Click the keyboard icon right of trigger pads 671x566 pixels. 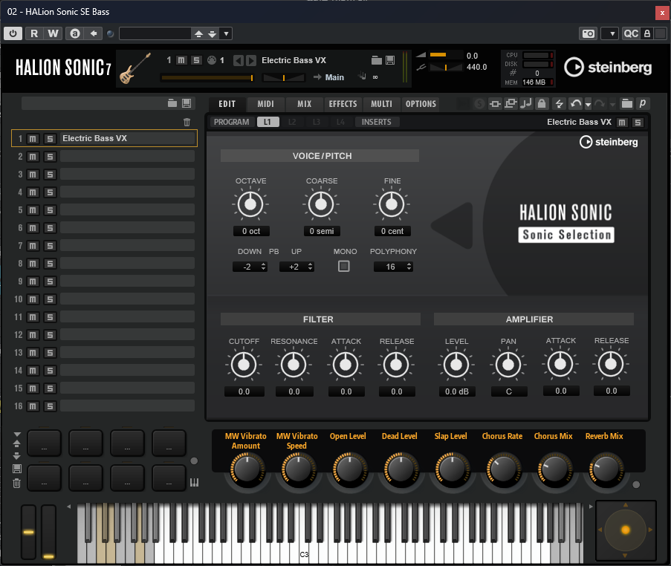pyautogui.click(x=194, y=483)
